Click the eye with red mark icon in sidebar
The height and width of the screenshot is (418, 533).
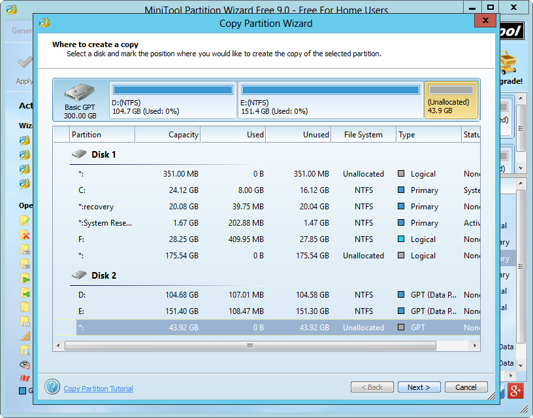point(24,364)
